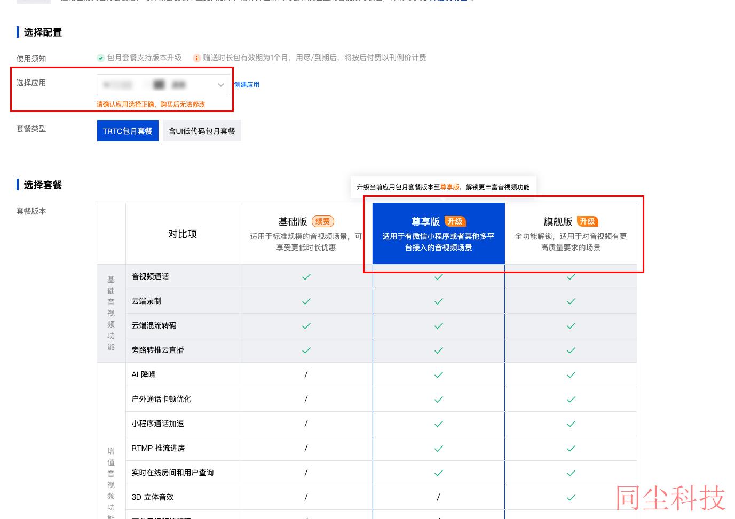Click the 旁路转推云直播 row label

157,350
